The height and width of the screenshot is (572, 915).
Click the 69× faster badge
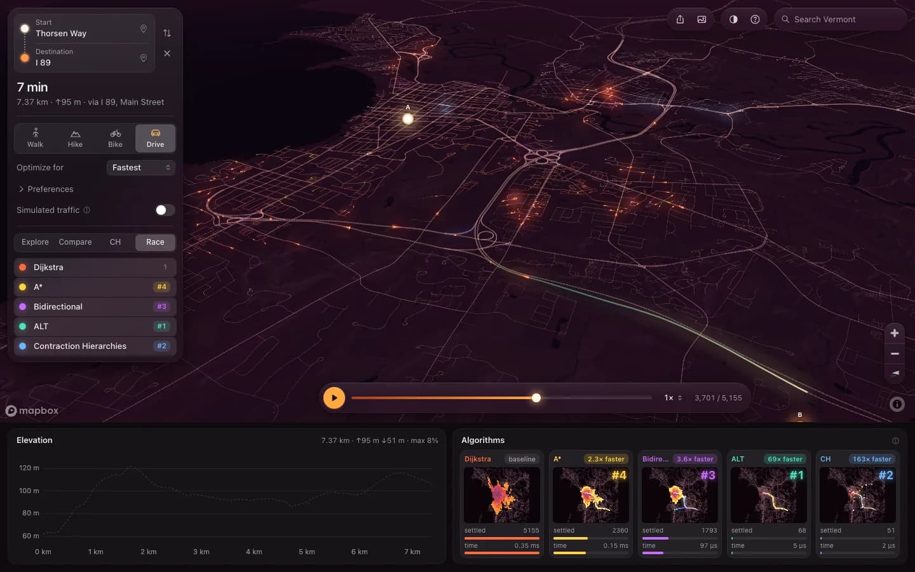pos(785,459)
